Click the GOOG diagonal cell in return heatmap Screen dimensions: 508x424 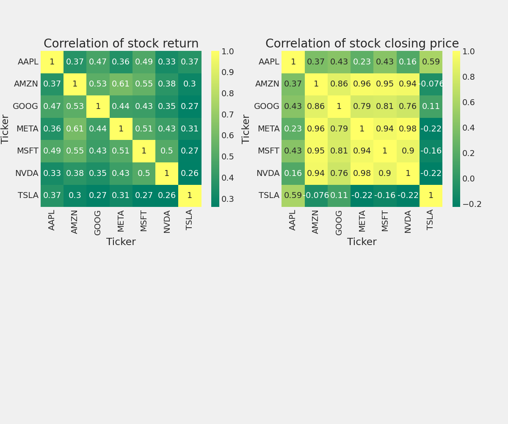pyautogui.click(x=98, y=106)
